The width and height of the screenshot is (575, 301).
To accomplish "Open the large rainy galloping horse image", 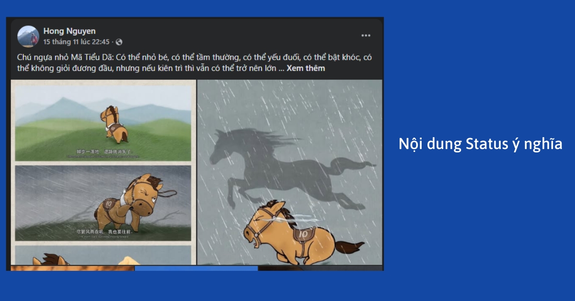I will [290, 173].
